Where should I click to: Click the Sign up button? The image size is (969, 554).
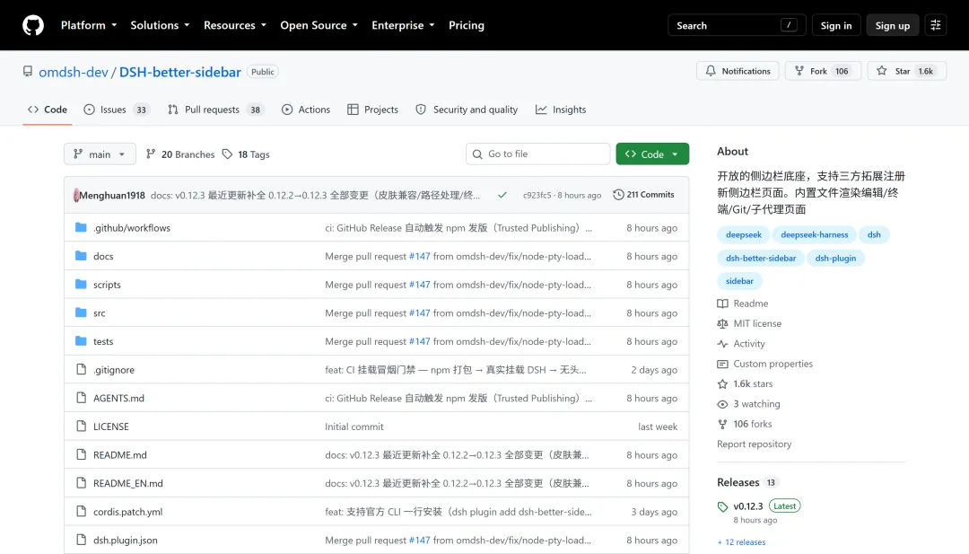(x=893, y=25)
